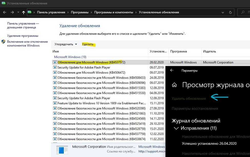Click the Forward navigation arrow
The image size is (250, 157).
point(12,12)
